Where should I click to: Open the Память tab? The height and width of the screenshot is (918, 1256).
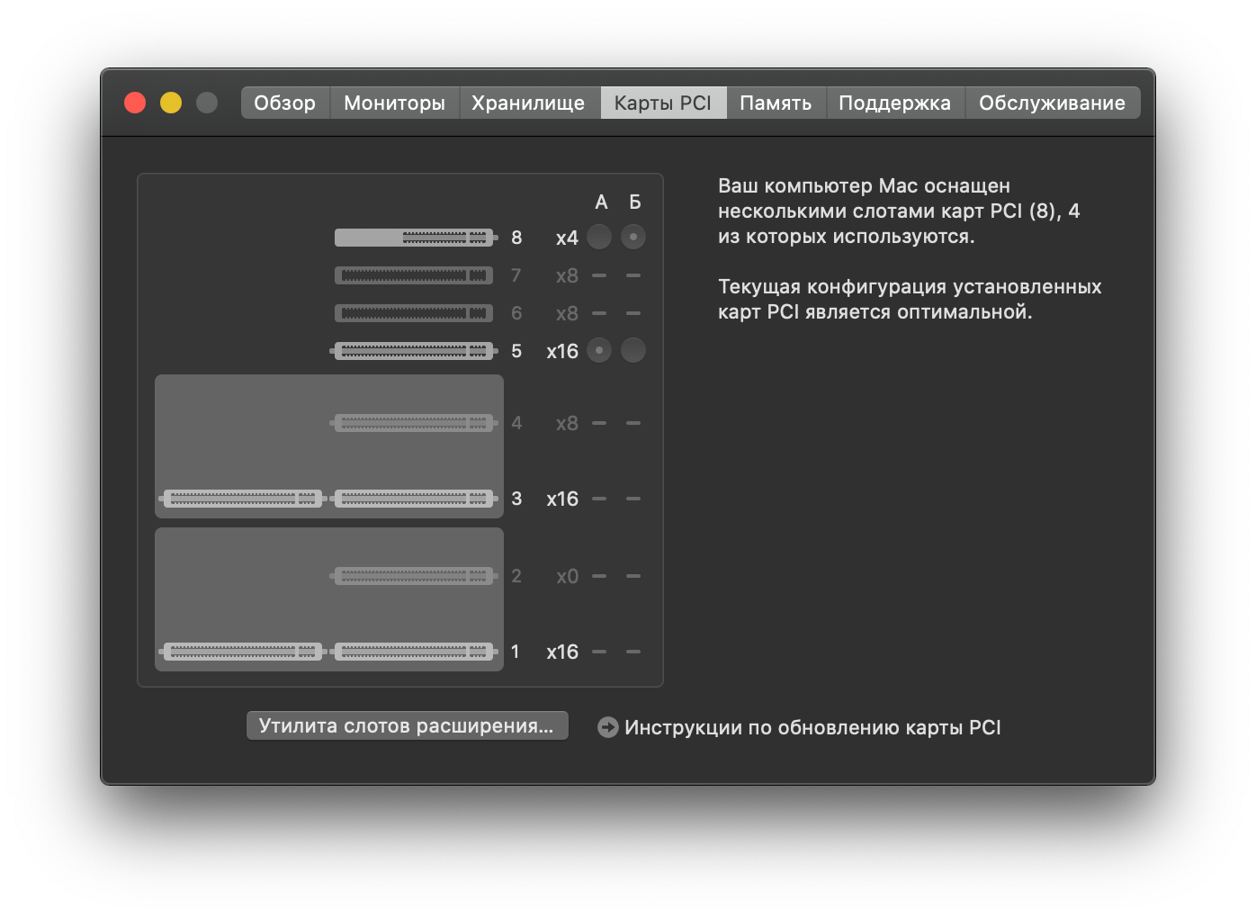click(776, 103)
